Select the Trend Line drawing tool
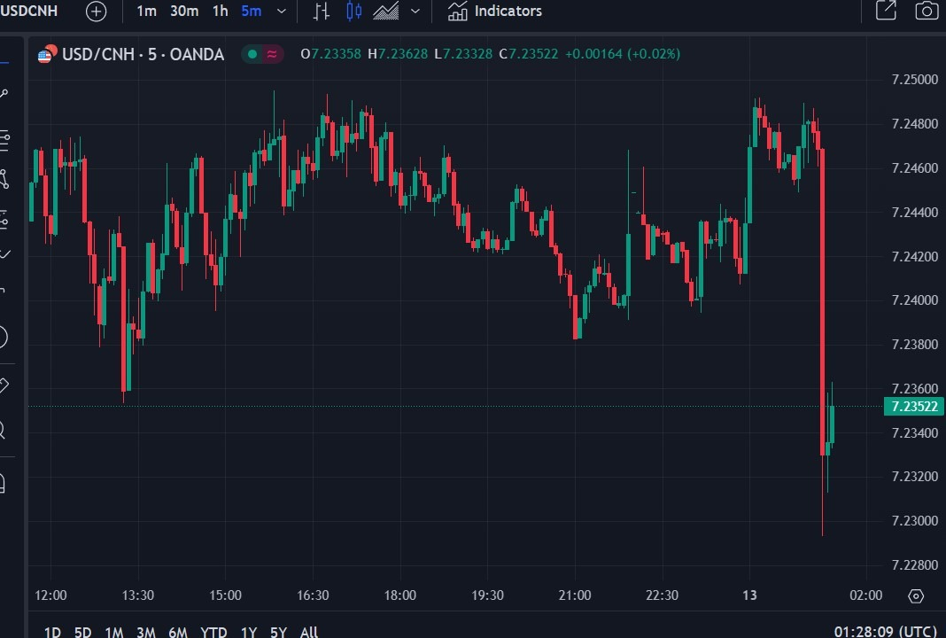The height and width of the screenshot is (638, 946). point(4,94)
